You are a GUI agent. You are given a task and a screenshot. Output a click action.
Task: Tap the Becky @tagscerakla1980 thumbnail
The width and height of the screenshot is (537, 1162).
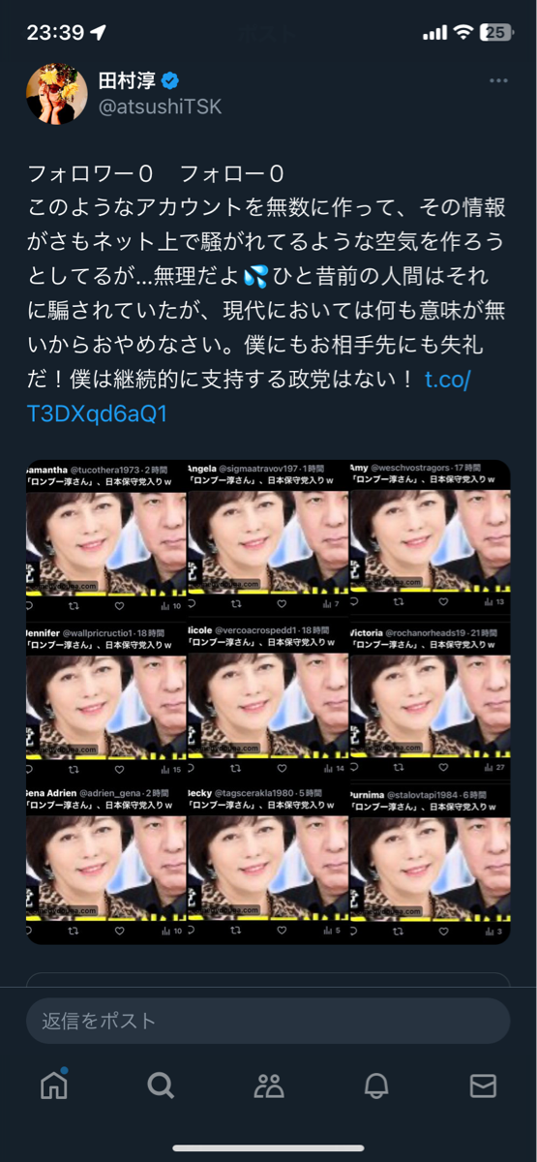click(267, 864)
